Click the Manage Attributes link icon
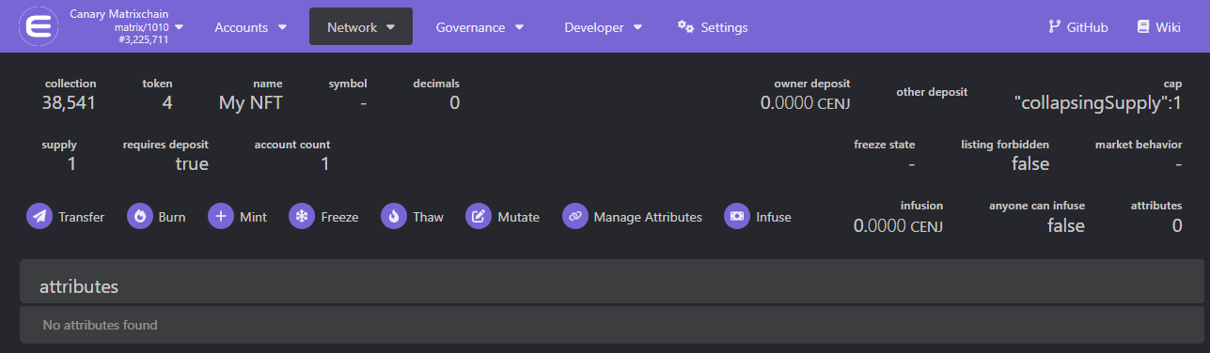Screen dimensions: 1210x353 click(575, 217)
